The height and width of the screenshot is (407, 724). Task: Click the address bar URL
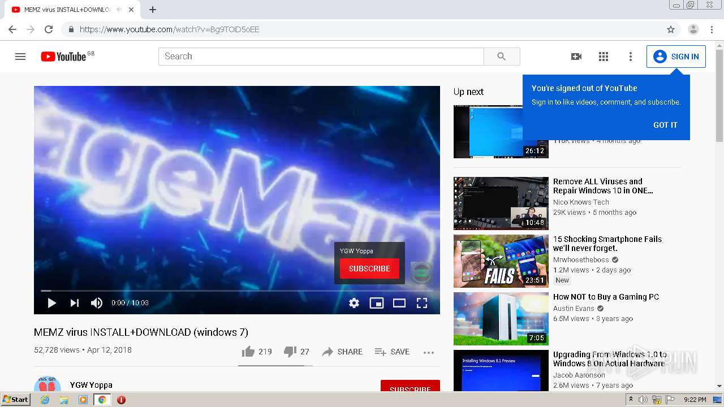tap(169, 29)
